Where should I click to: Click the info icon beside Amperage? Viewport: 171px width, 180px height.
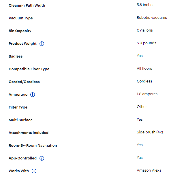(x=33, y=95)
